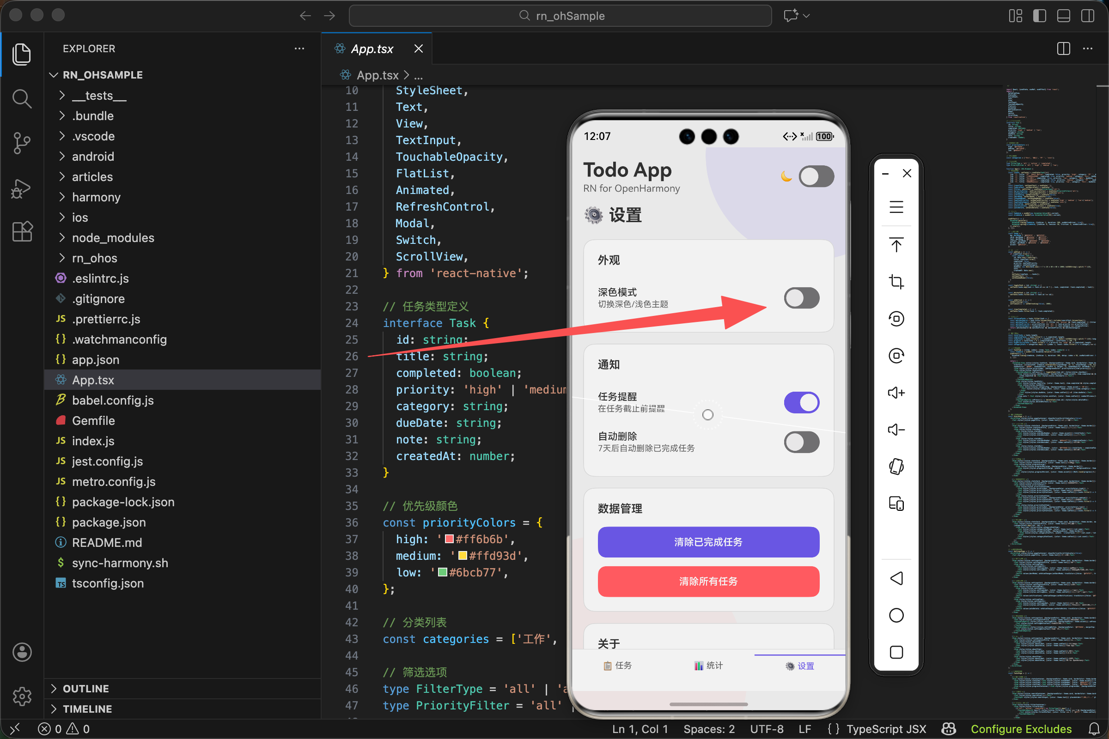
Task: Switch to the 统计 tab
Action: 708,666
